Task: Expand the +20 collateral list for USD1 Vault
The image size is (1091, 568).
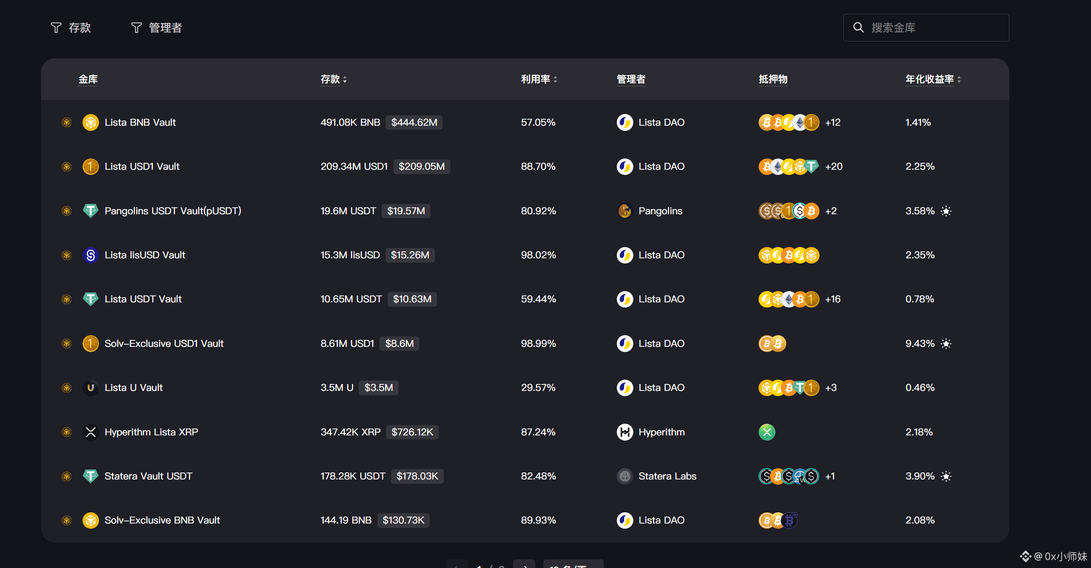Action: pyautogui.click(x=833, y=167)
